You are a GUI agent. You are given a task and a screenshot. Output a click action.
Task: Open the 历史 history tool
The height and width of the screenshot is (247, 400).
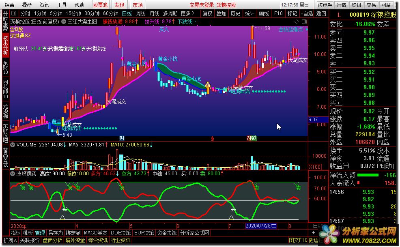[235, 13]
